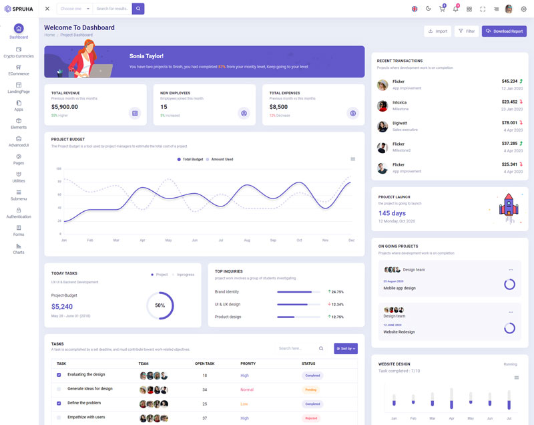Expand Mobile app design options menu

(x=511, y=269)
